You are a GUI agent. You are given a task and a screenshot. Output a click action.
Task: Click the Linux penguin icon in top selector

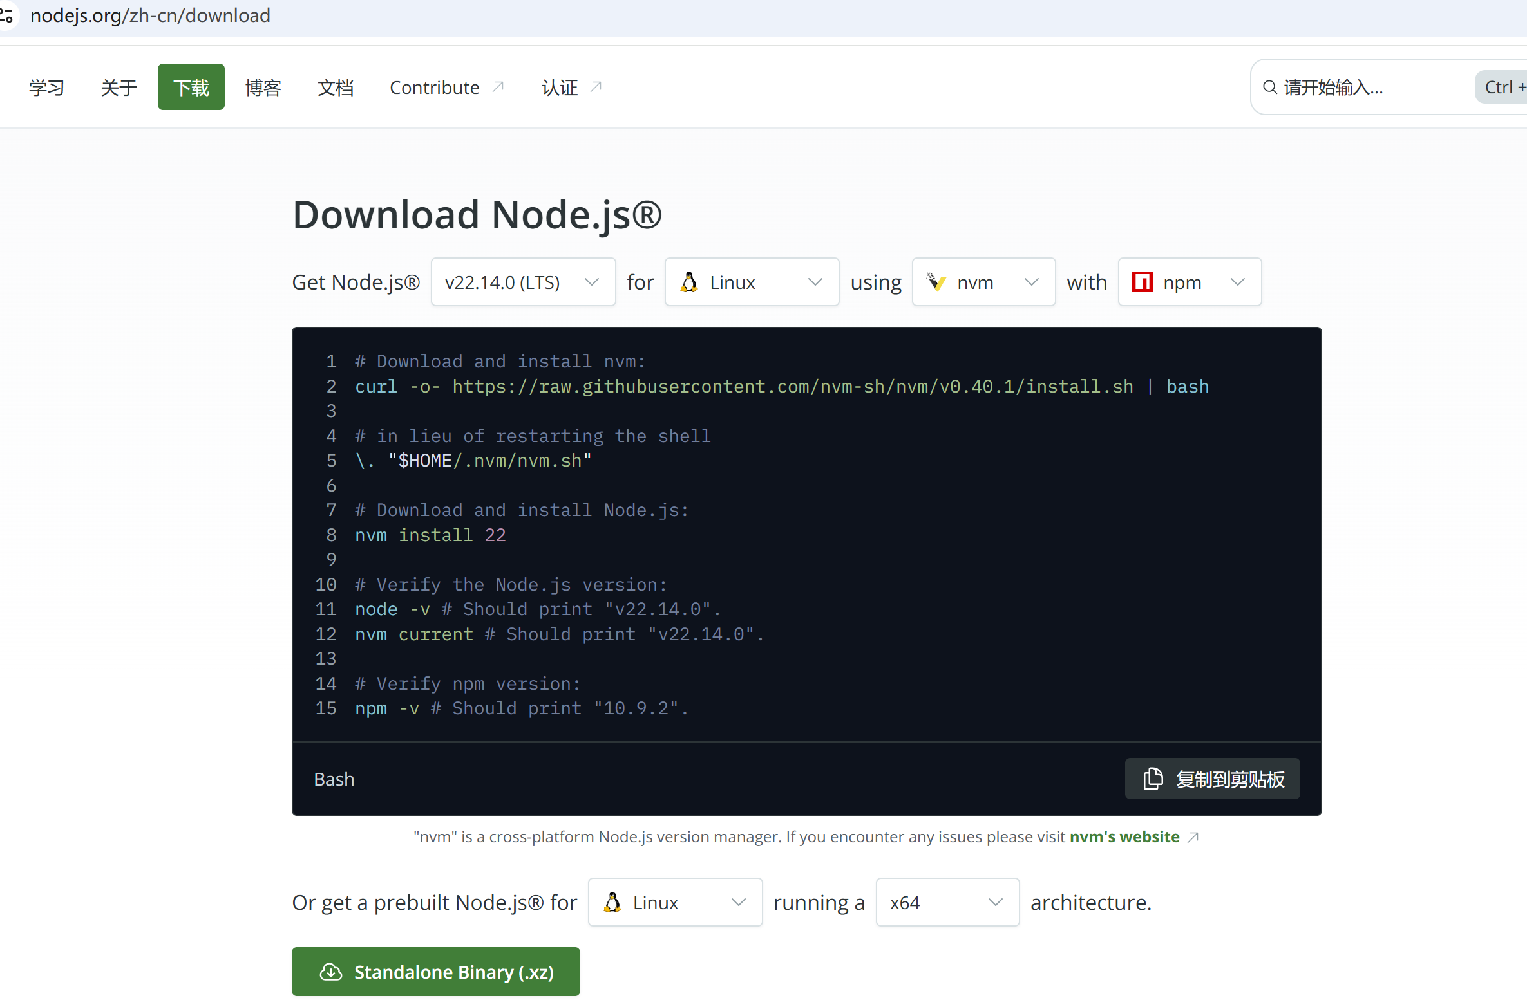[x=689, y=282]
